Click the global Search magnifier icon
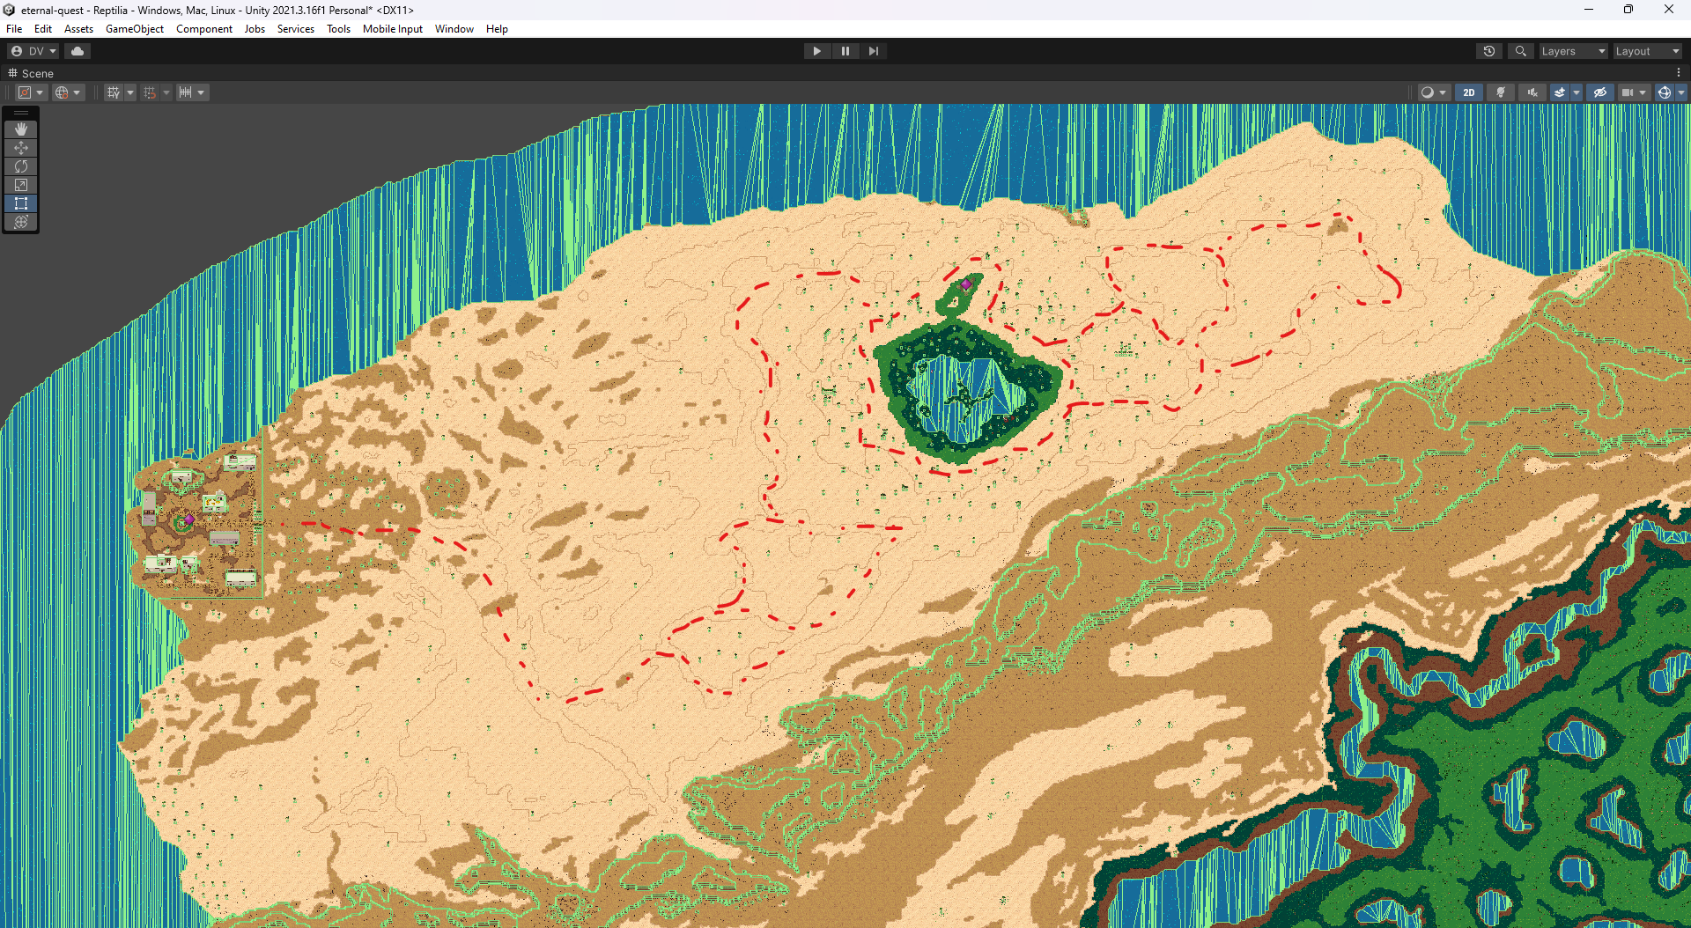This screenshot has height=928, width=1691. [x=1520, y=51]
